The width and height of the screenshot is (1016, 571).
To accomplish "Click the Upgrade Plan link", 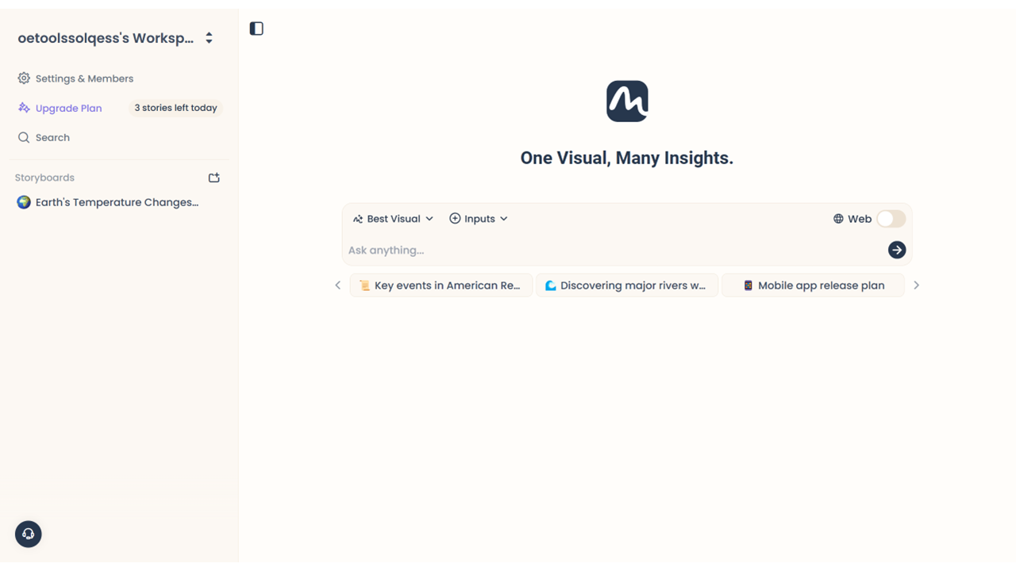I will [68, 108].
